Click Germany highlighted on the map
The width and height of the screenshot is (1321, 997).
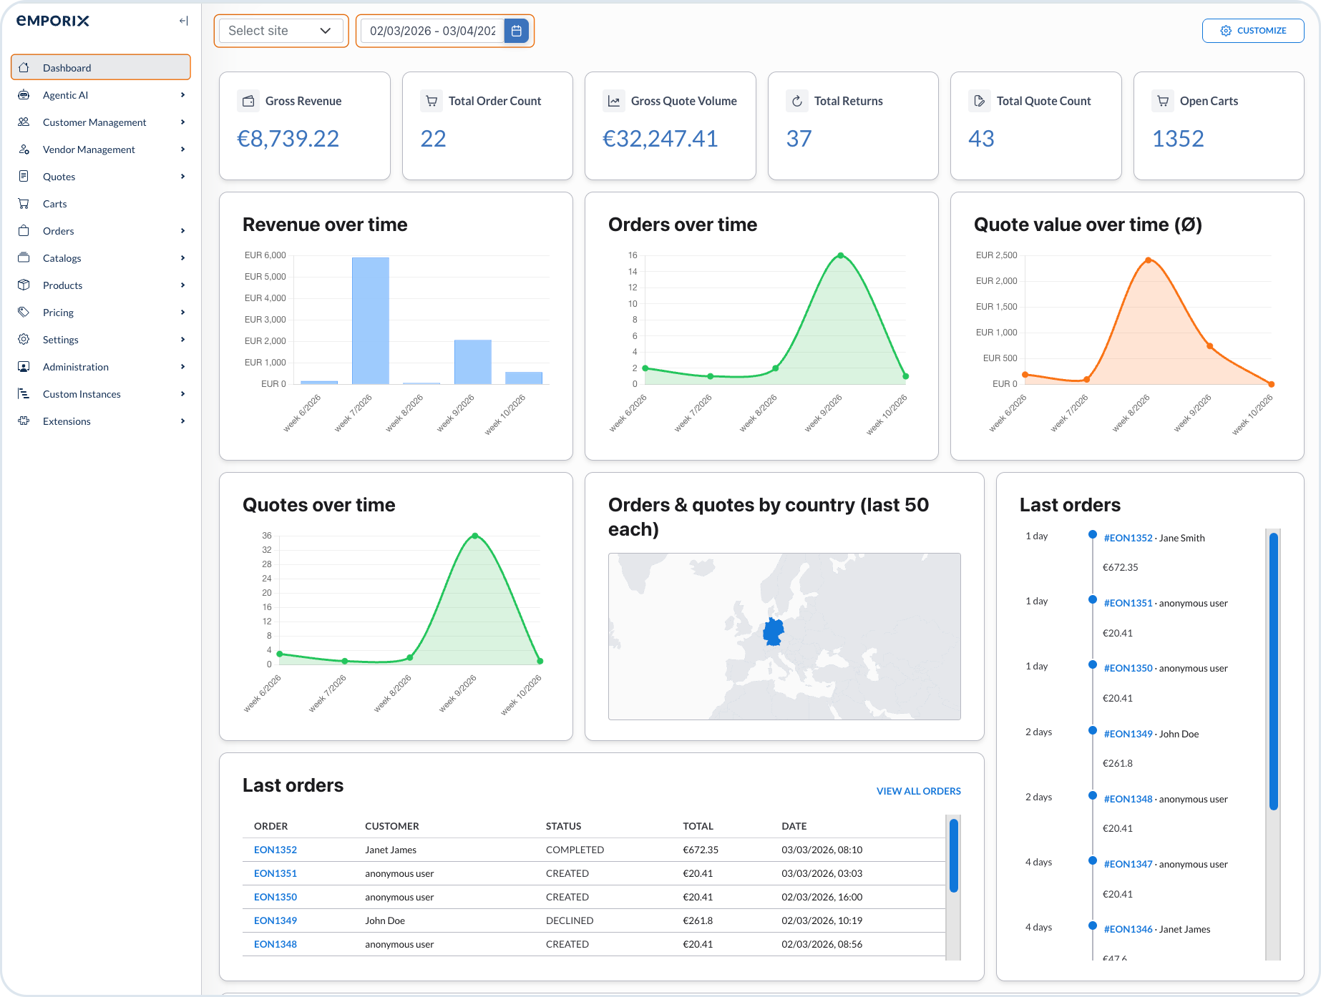(773, 632)
